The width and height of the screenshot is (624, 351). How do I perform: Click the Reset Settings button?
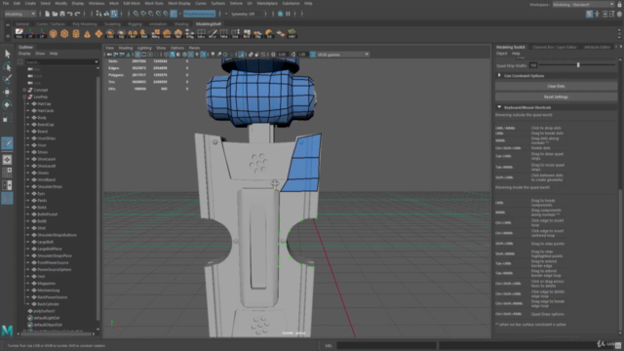(556, 97)
